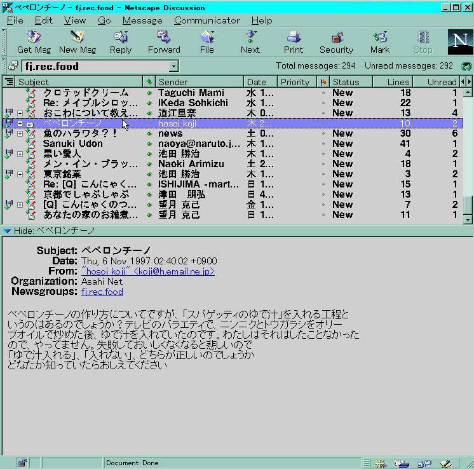Viewport: 474px width, 469px height.
Task: Open the fj.rec.food newsgroup link
Action: click(102, 292)
